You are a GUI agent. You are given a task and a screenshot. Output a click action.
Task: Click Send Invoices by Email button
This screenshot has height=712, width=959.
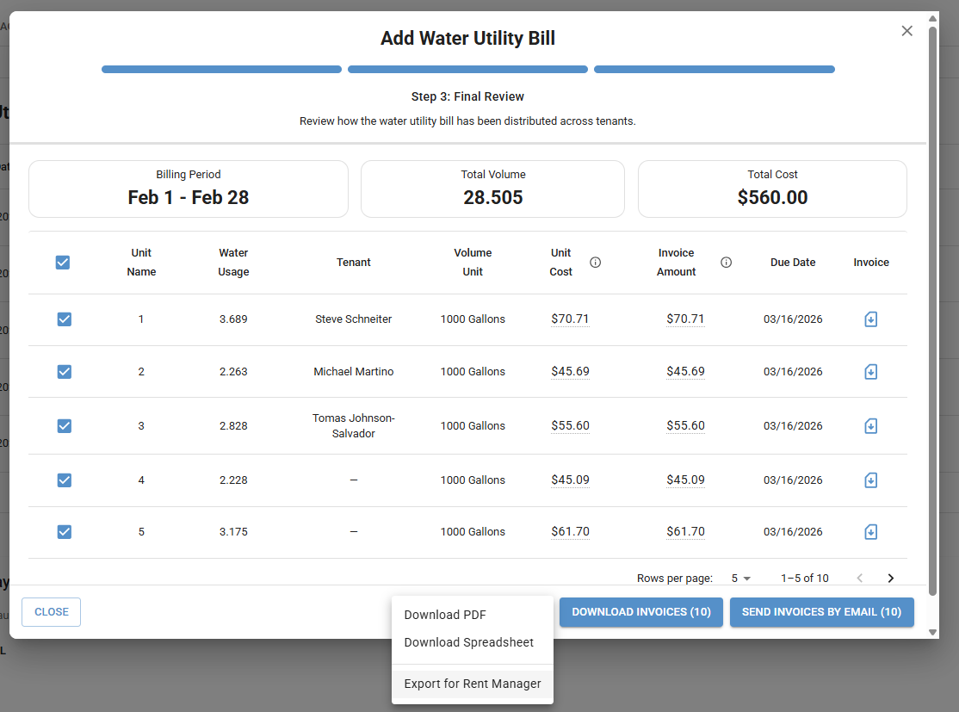(x=821, y=612)
